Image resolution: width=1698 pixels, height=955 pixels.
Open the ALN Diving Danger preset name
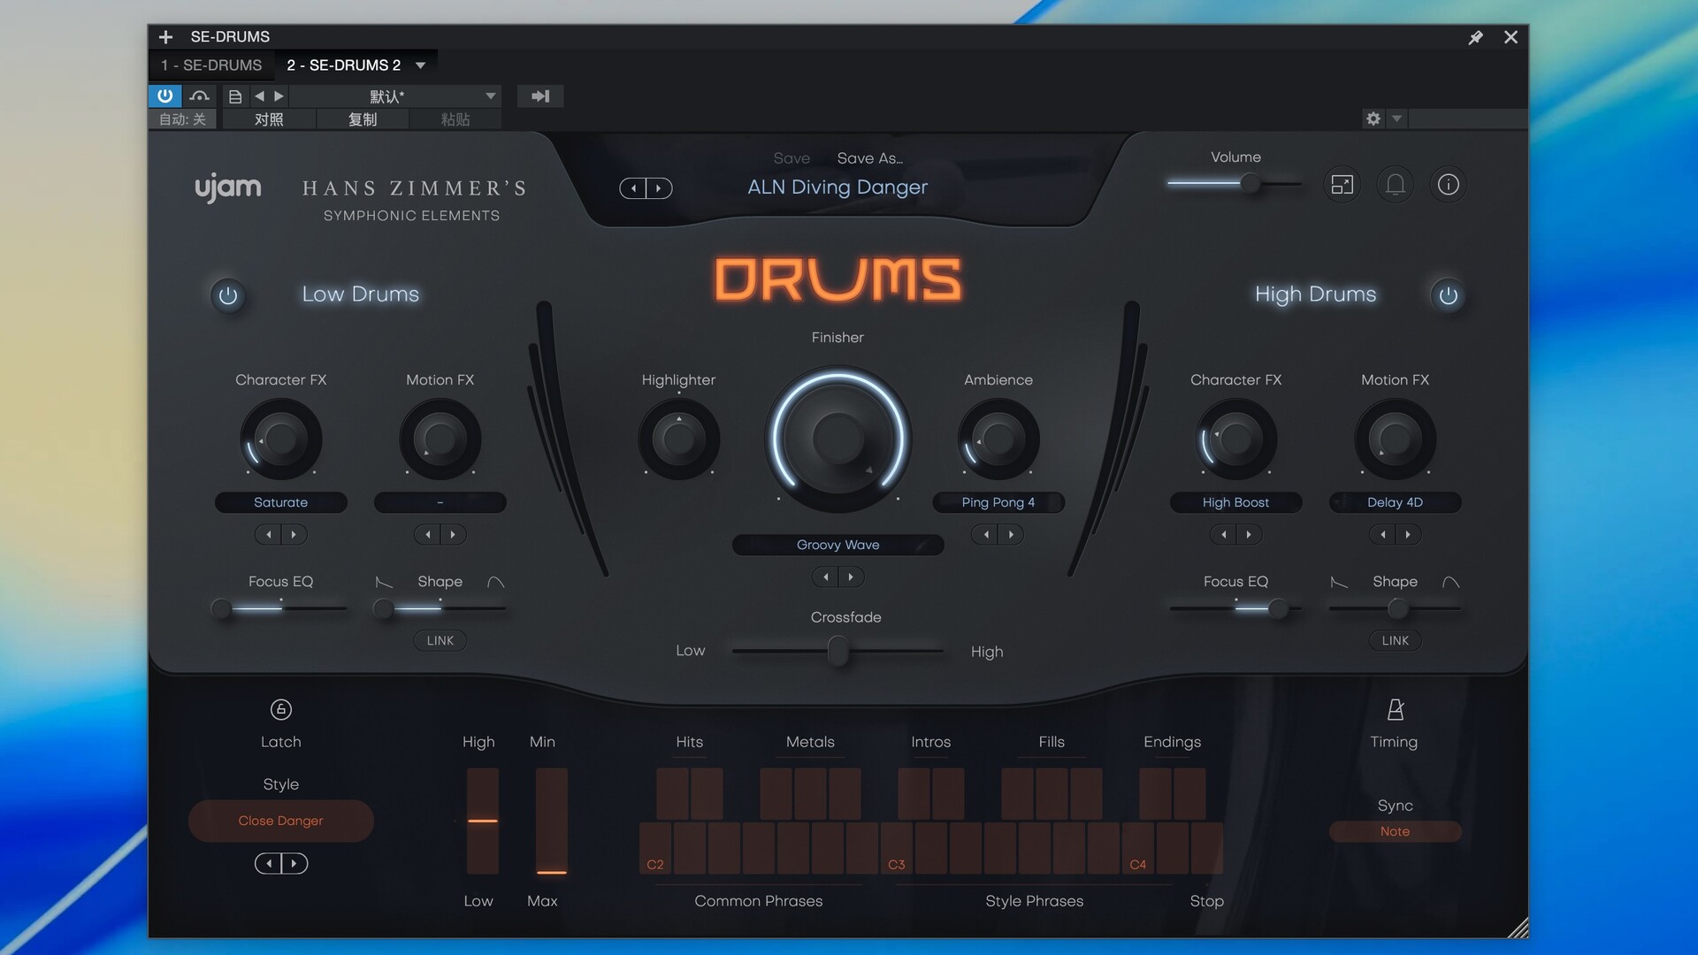pyautogui.click(x=838, y=187)
